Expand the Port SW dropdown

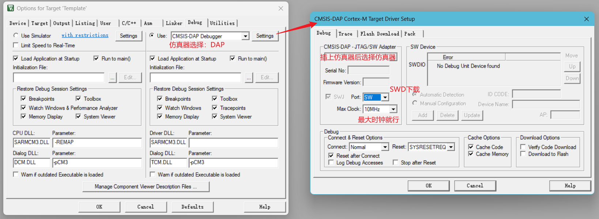pos(385,97)
